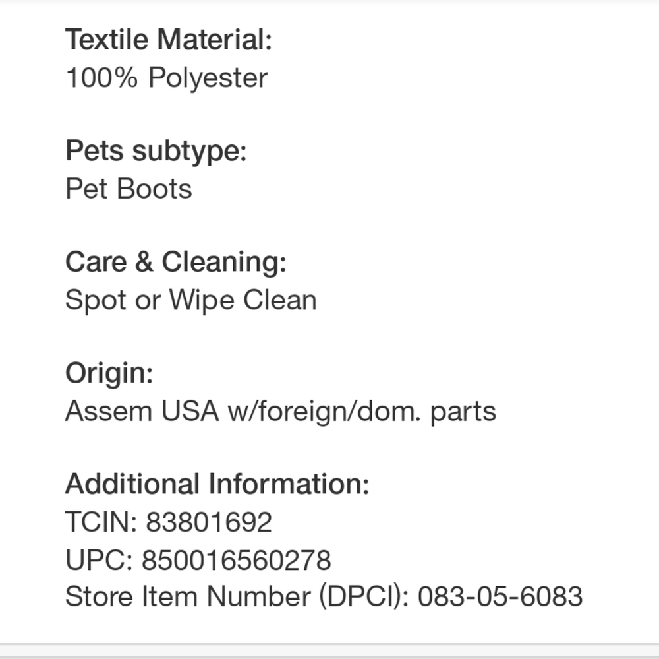Screen dimensions: 659x659
Task: Click the word Information in the heading
Action: pos(289,484)
